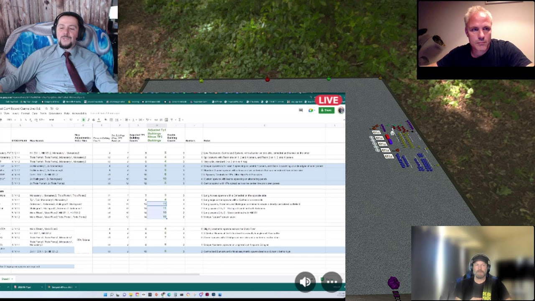Select the Sheet1 tab

[6, 279]
